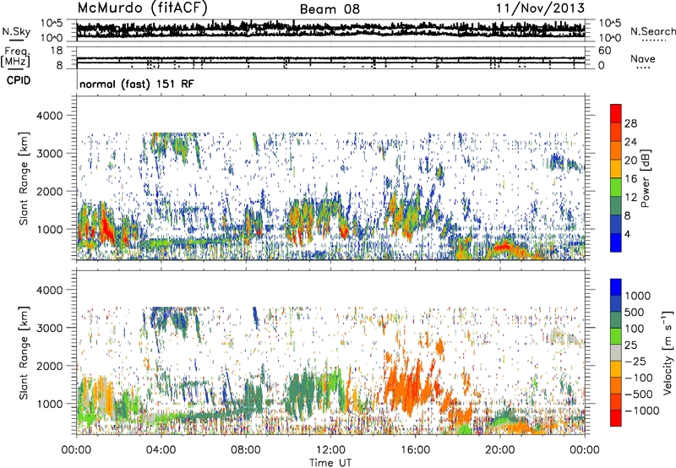Click the CPID label
The width and height of the screenshot is (676, 468).
click(19, 80)
